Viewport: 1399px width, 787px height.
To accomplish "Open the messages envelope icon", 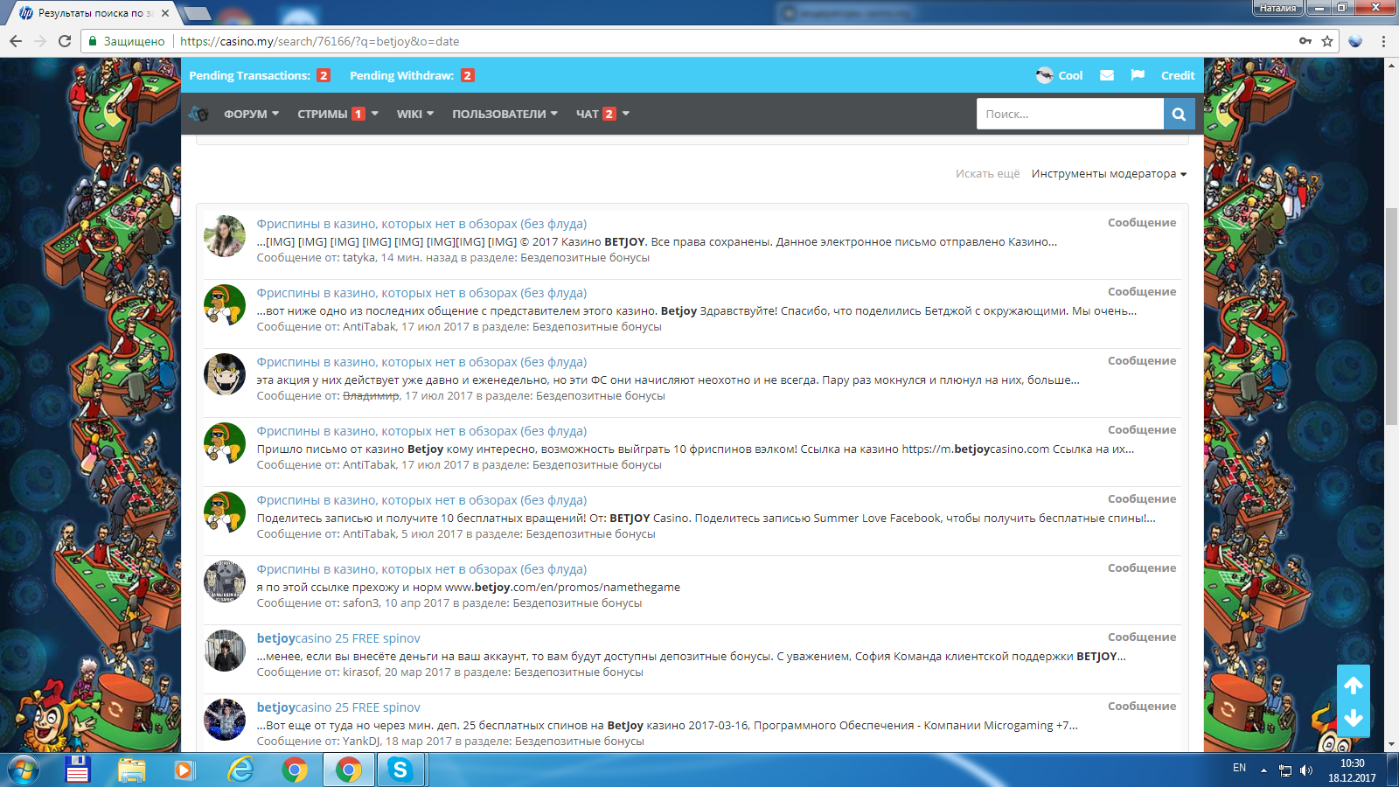I will (x=1106, y=75).
